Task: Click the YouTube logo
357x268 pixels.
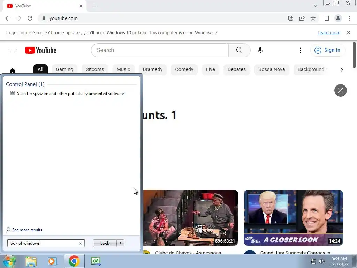Action: [41, 50]
